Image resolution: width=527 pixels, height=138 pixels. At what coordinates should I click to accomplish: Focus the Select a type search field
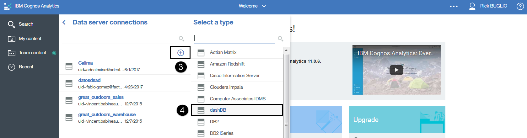point(234,38)
